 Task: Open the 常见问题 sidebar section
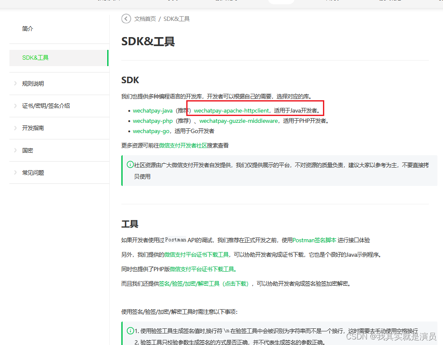[x=33, y=173]
